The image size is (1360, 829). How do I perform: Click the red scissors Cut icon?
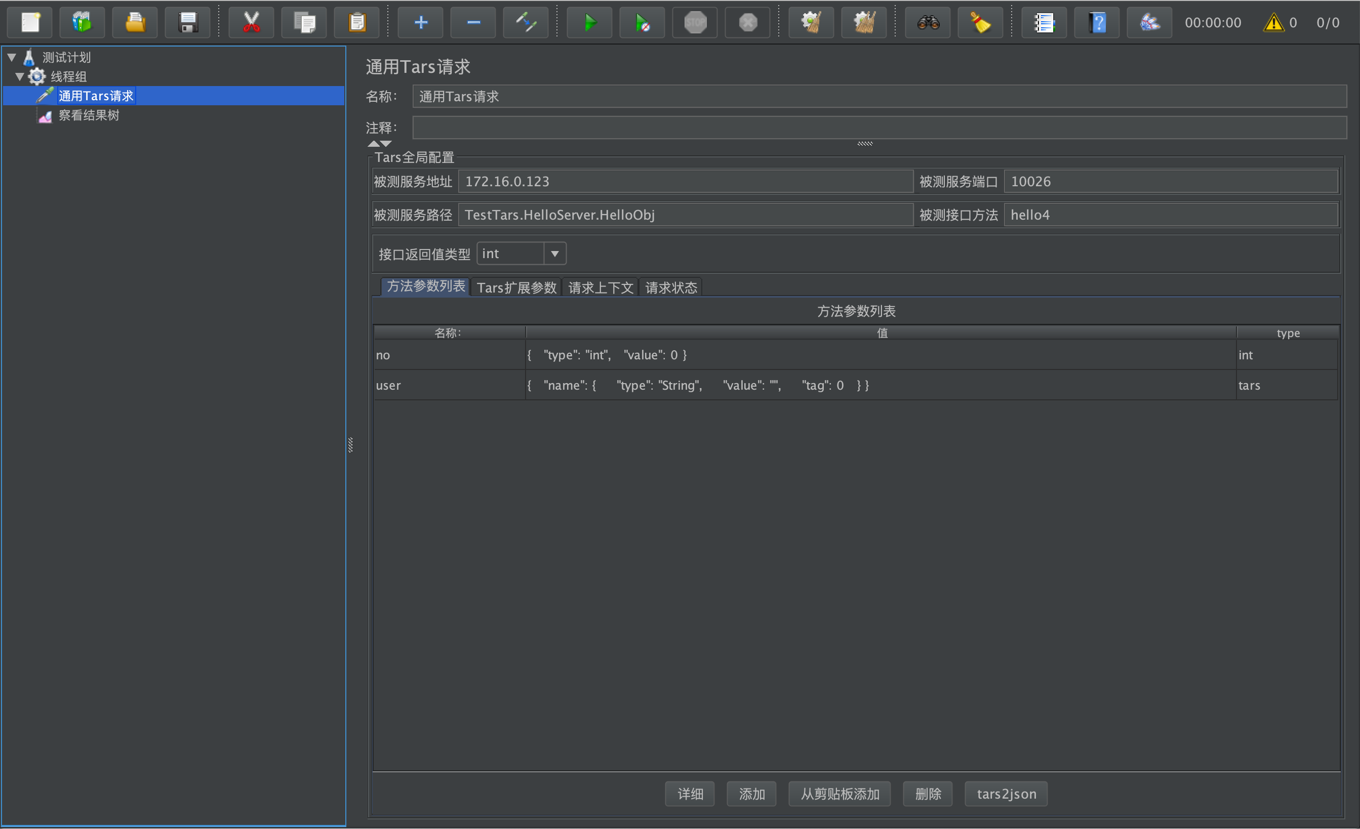click(x=251, y=23)
